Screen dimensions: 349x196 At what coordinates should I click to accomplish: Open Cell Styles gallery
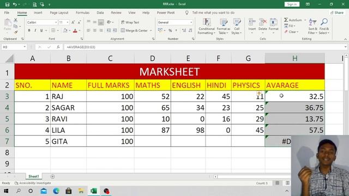point(237,27)
